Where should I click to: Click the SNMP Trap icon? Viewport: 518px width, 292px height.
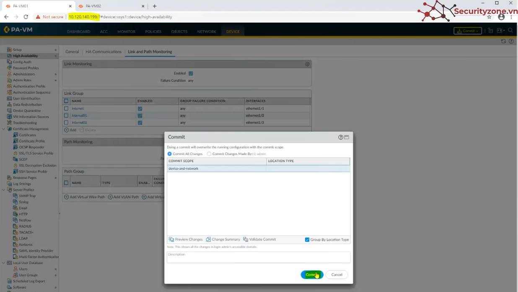(16, 196)
